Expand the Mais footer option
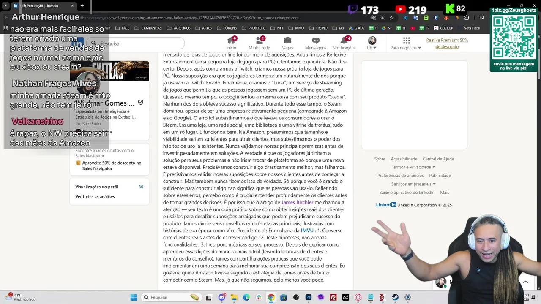The height and width of the screenshot is (304, 541). coord(445,193)
